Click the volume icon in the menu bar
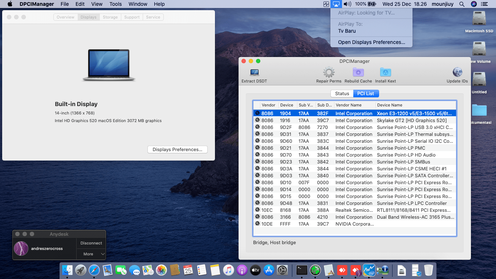The width and height of the screenshot is (496, 279). (347, 4)
